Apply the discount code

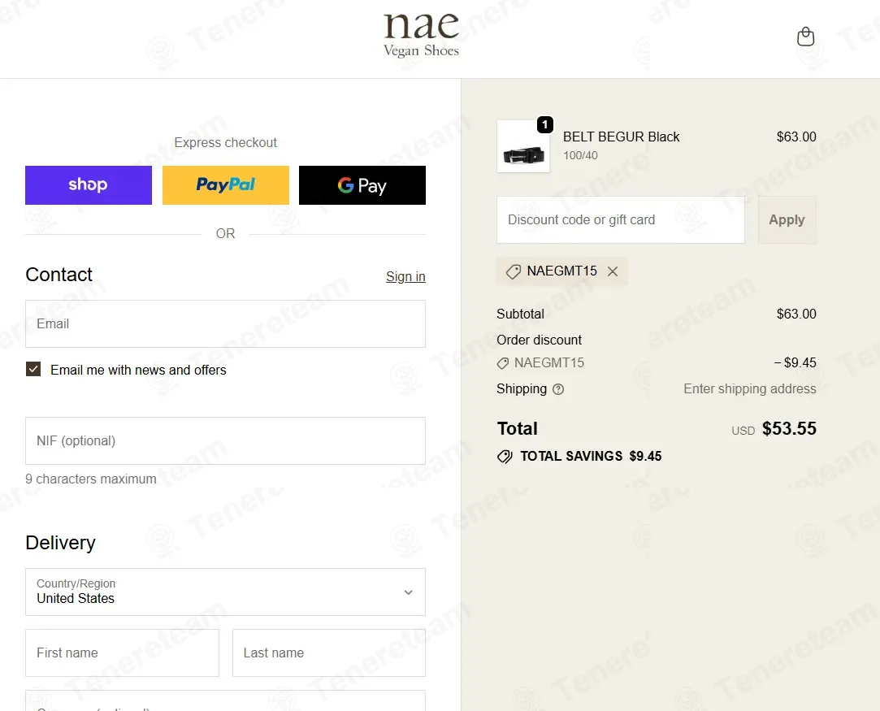(787, 220)
